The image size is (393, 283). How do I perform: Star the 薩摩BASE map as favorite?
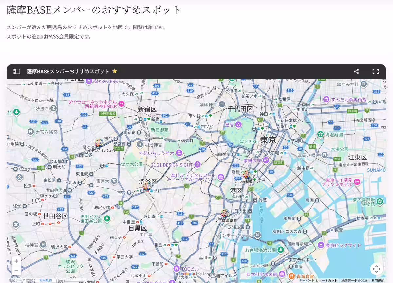(x=115, y=71)
